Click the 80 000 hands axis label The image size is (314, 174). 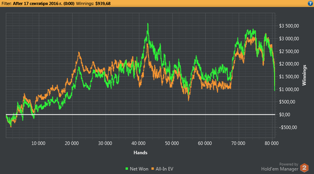click(x=271, y=143)
